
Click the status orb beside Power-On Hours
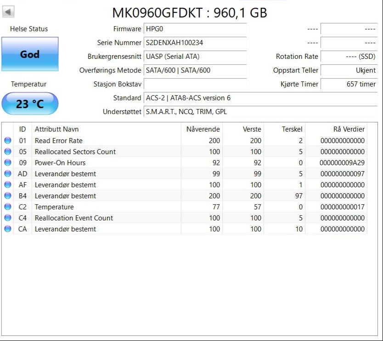[x=8, y=162]
